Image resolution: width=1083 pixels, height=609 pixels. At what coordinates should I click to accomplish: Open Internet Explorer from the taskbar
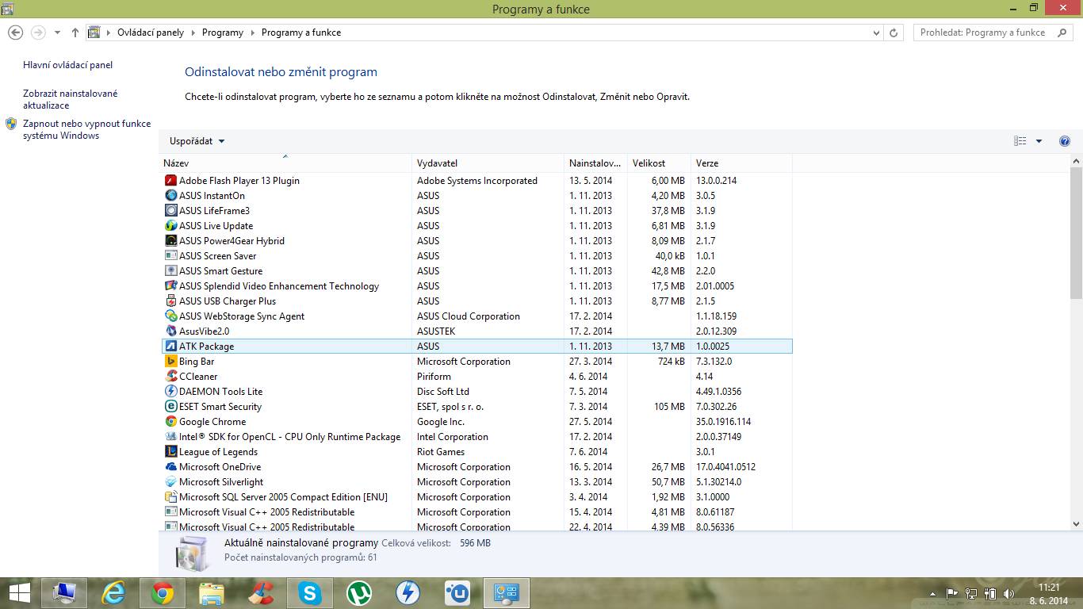(114, 592)
